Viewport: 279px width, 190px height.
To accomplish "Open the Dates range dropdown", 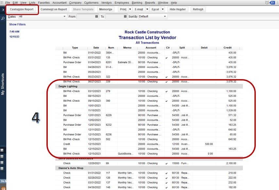I will click(43, 16).
